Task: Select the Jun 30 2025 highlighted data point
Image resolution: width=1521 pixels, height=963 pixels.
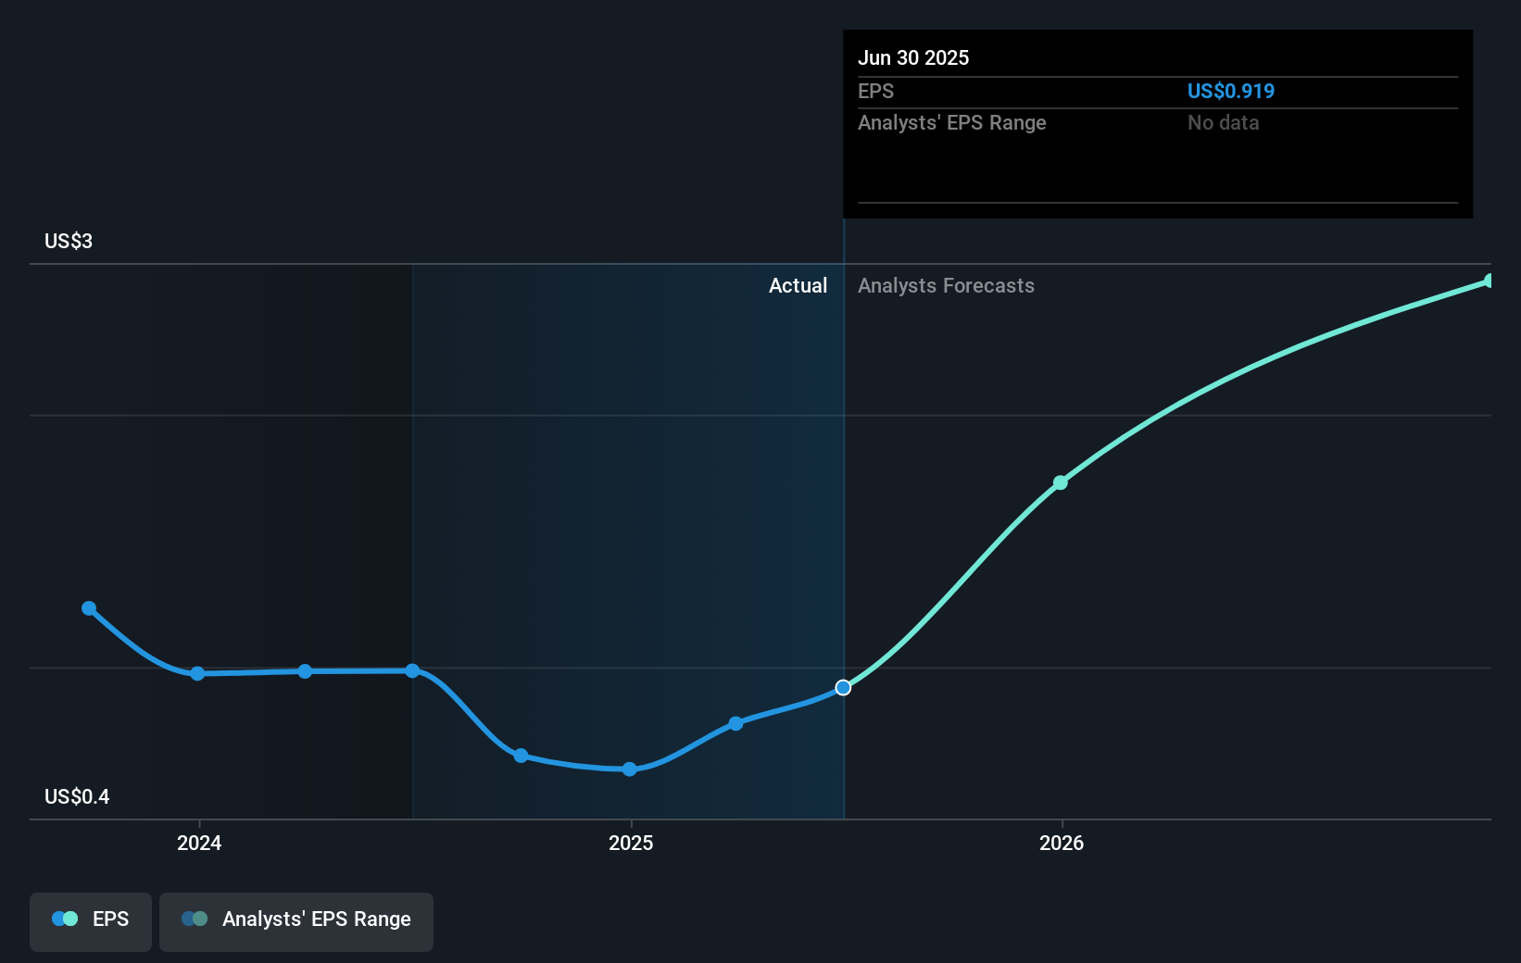Action: click(843, 687)
